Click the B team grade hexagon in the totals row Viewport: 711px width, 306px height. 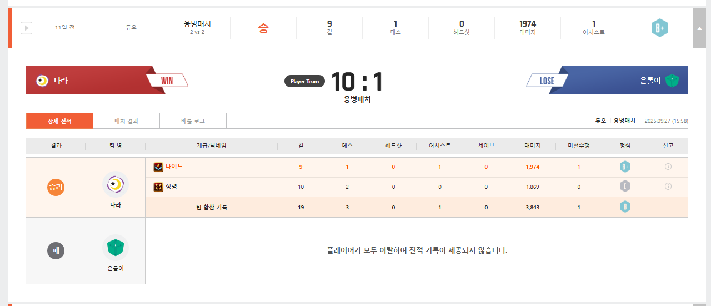625,207
